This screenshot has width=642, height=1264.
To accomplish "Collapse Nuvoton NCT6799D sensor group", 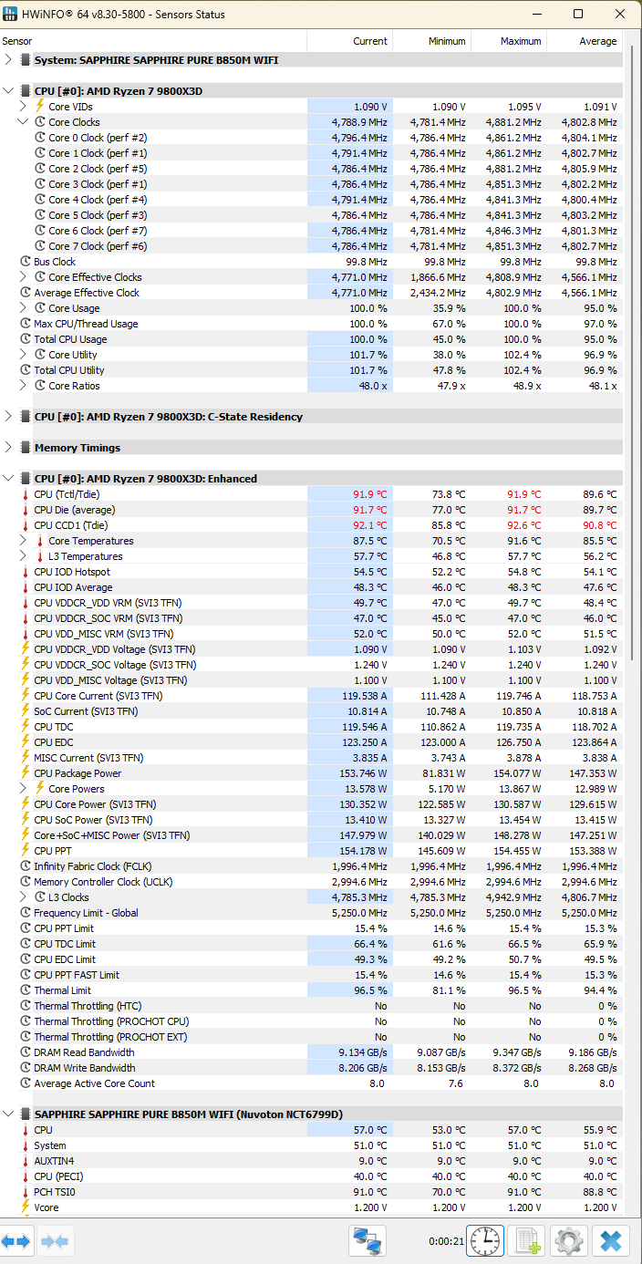I will (8, 1114).
